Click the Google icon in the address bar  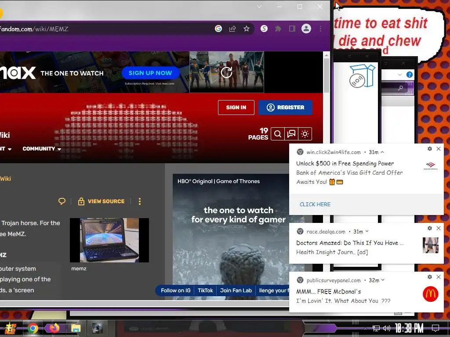(218, 29)
